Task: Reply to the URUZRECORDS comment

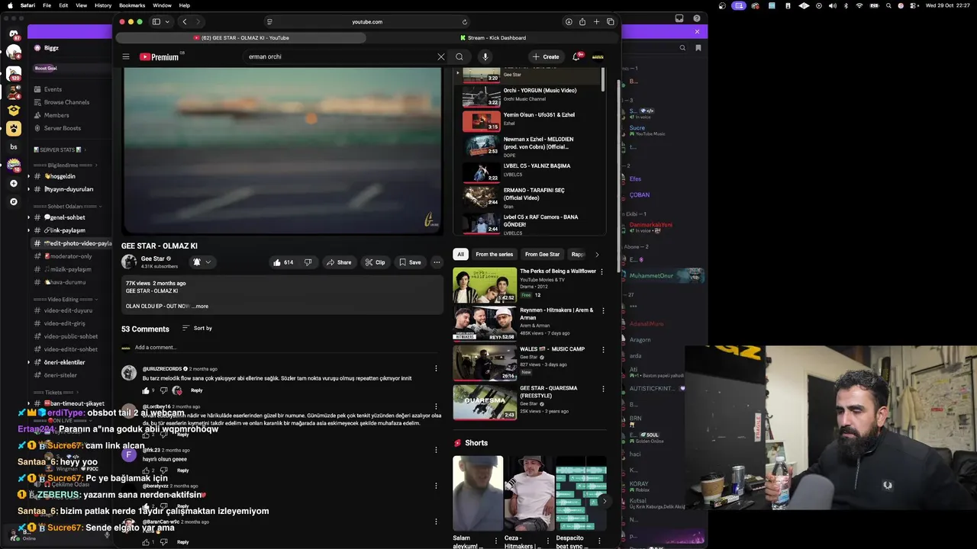Action: pos(196,390)
